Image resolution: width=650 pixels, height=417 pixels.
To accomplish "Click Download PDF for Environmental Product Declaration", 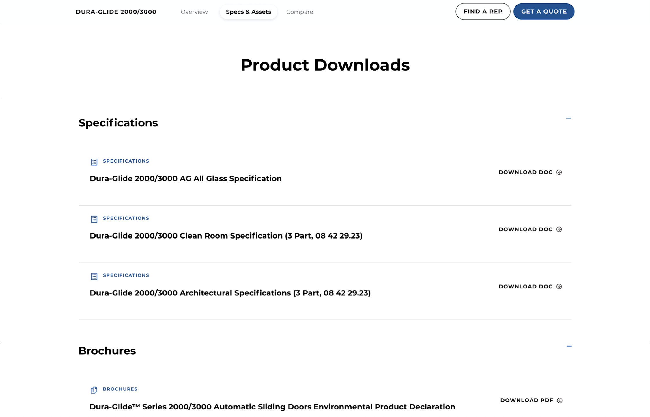I will (526, 400).
